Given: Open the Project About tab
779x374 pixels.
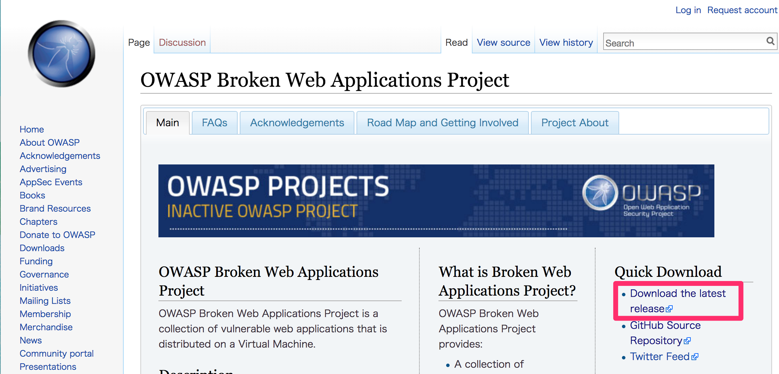Looking at the screenshot, I should click(575, 122).
